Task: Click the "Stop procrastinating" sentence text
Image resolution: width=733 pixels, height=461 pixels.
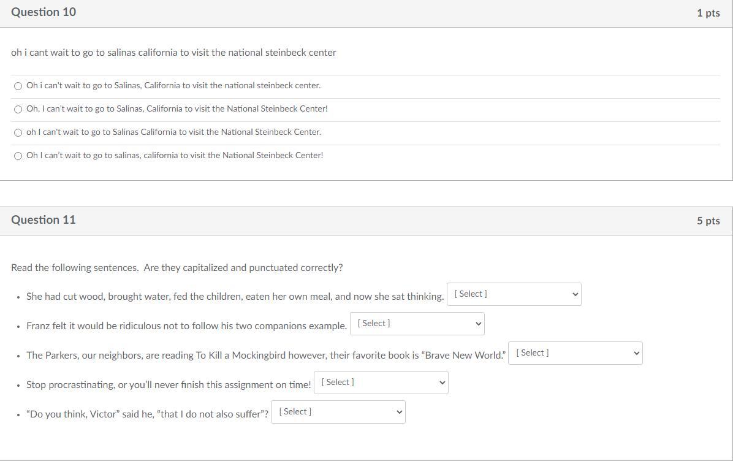Action: (169, 385)
